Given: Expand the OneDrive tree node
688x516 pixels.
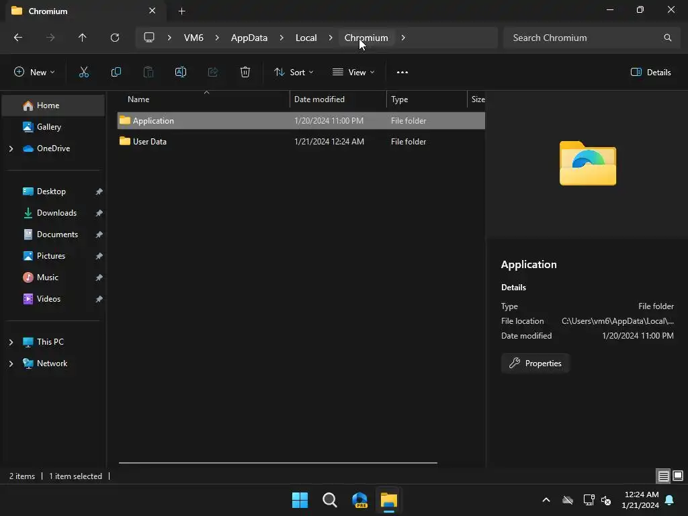Looking at the screenshot, I should point(11,148).
